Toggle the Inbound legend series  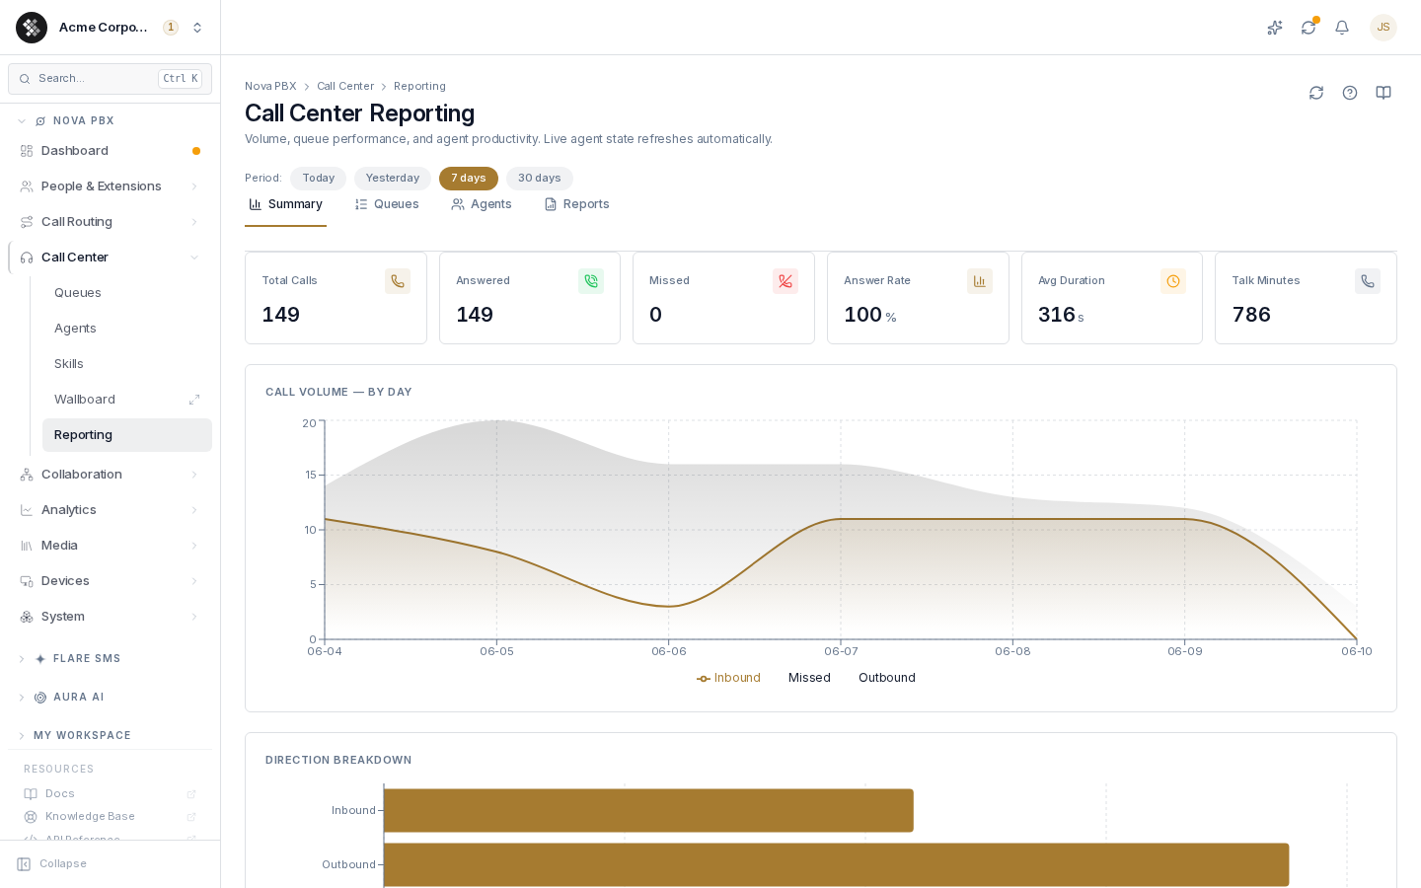[728, 678]
